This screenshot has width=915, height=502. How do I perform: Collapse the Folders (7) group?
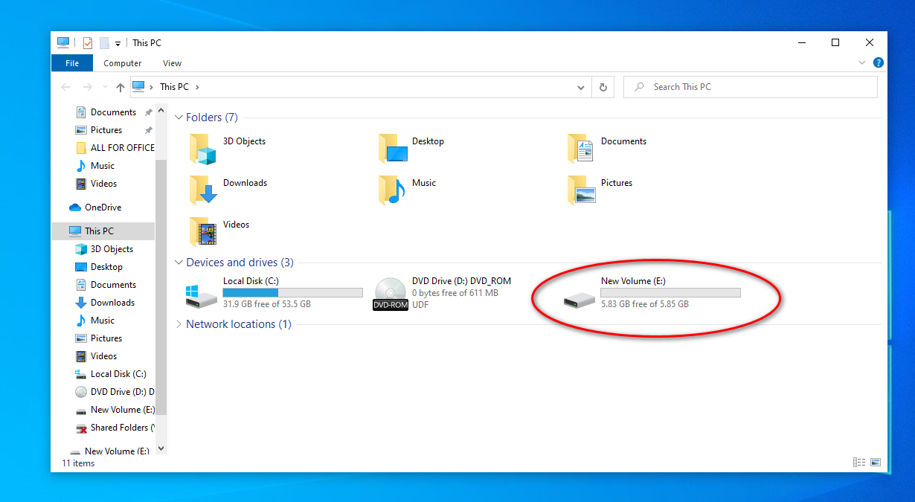point(179,118)
